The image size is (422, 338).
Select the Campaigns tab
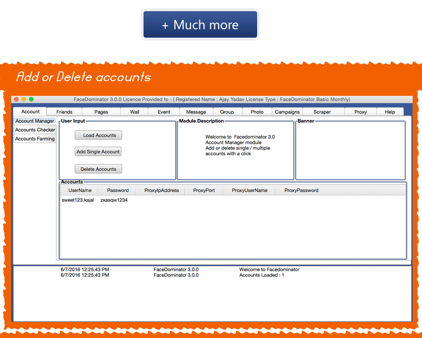tap(287, 112)
